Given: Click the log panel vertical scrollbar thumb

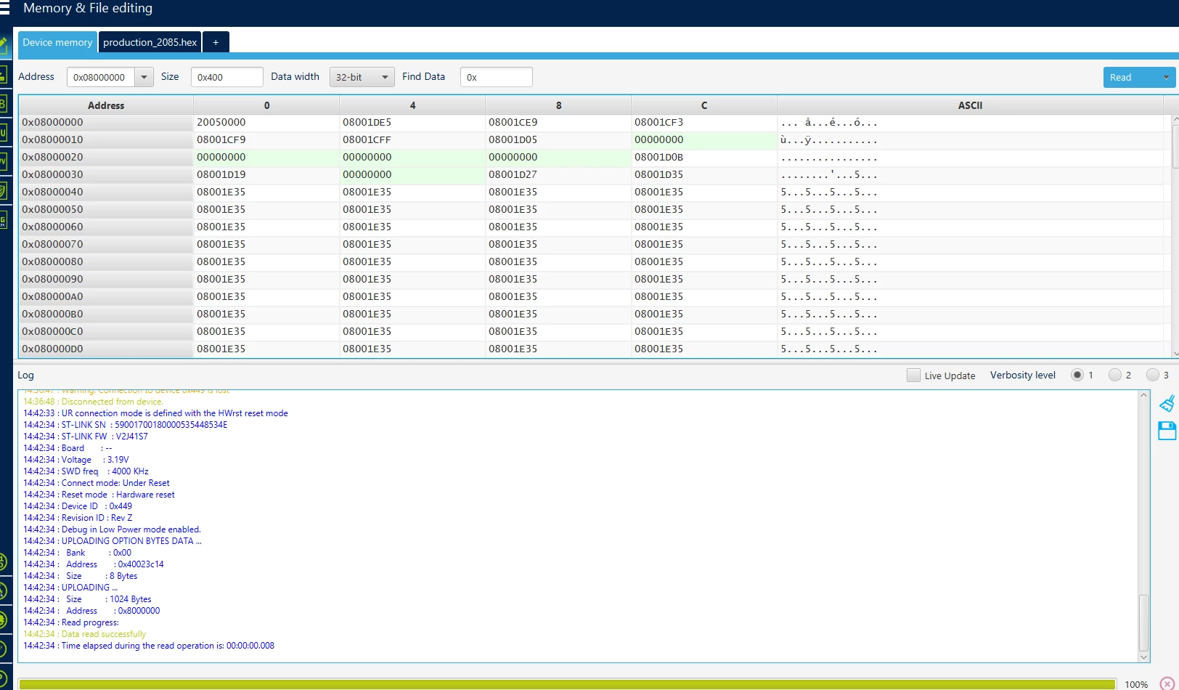Looking at the screenshot, I should [x=1144, y=622].
